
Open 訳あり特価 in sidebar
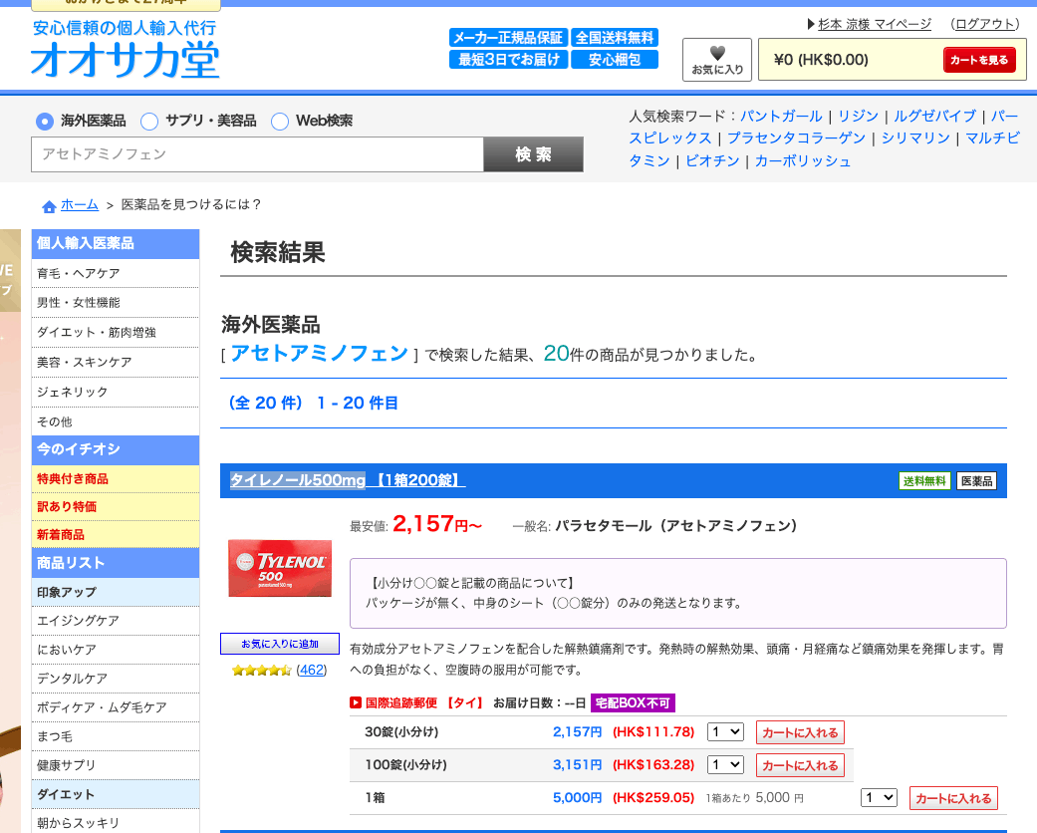click(x=116, y=507)
